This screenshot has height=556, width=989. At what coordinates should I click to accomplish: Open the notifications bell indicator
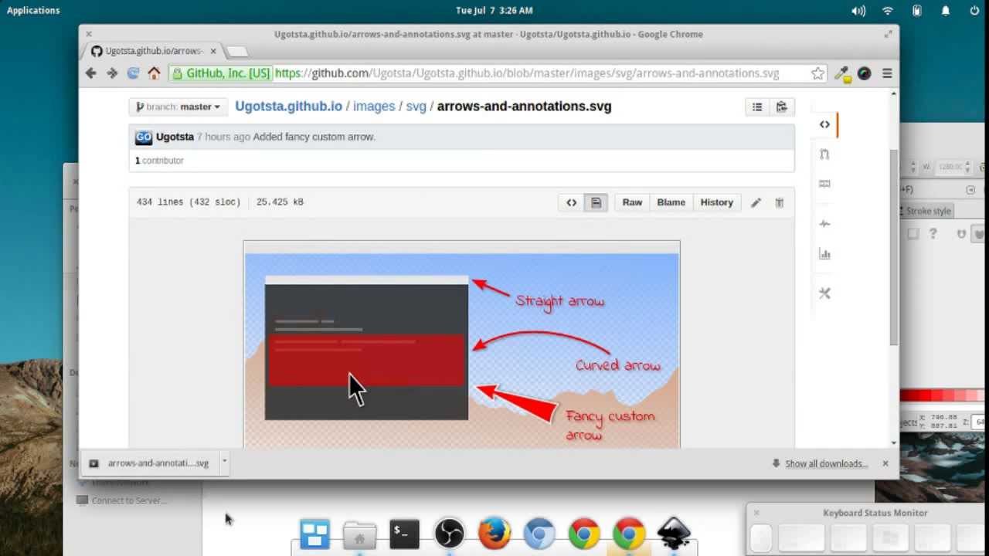[946, 11]
